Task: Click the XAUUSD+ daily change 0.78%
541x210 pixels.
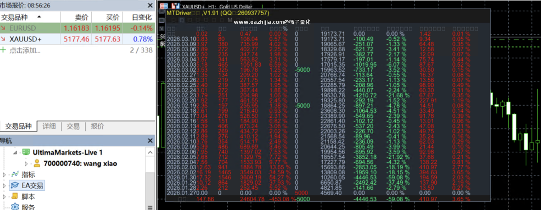Action: click(x=143, y=39)
